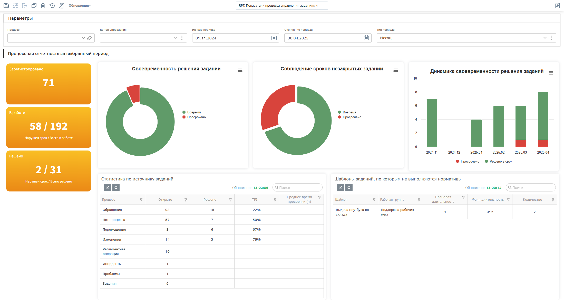
Task: Clear the Процесс field with eraser icon
Action: [x=90, y=38]
